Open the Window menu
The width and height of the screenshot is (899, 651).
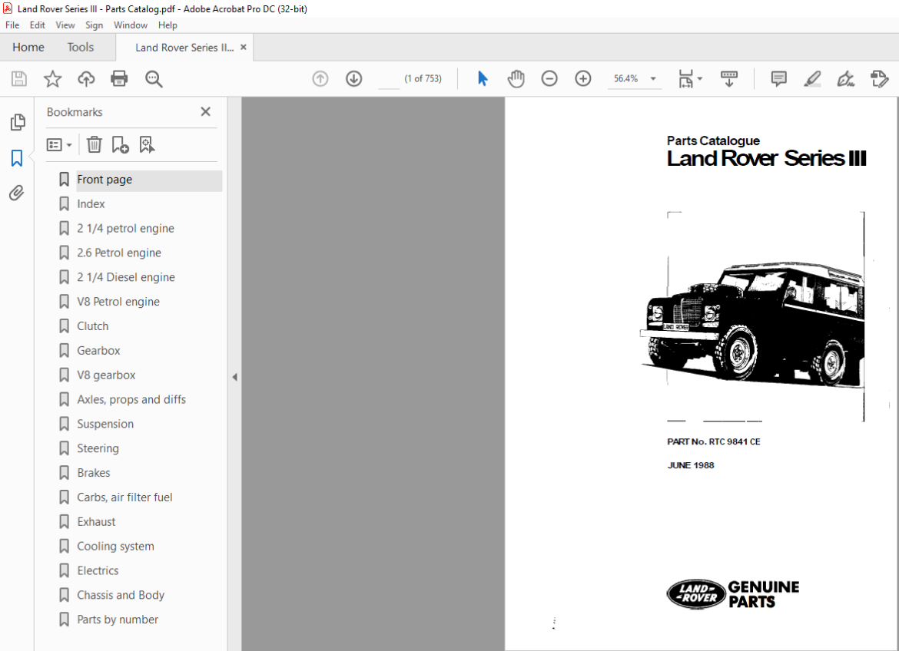(130, 25)
